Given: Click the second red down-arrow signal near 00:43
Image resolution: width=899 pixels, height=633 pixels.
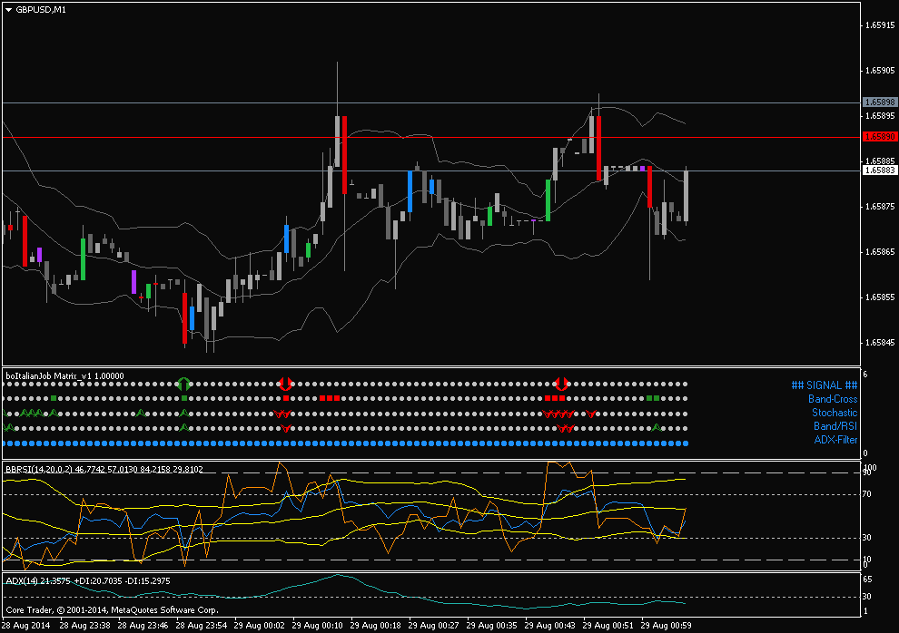Looking at the screenshot, I should click(561, 384).
